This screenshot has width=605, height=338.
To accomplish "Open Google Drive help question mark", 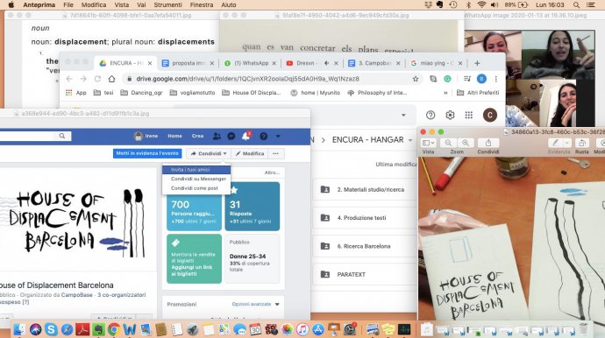I will [431, 115].
